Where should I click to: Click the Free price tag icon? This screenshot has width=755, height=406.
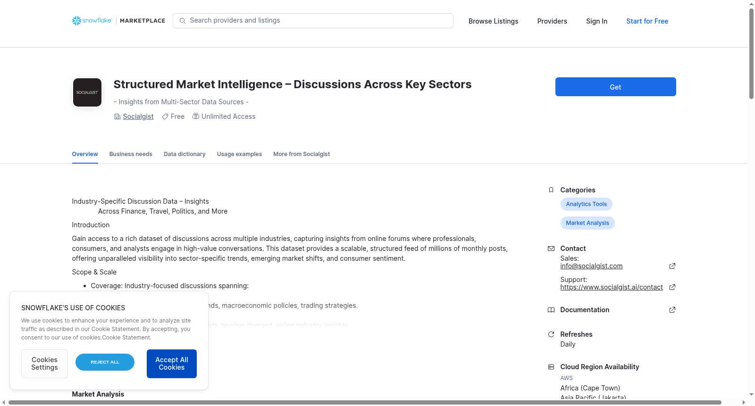(165, 116)
